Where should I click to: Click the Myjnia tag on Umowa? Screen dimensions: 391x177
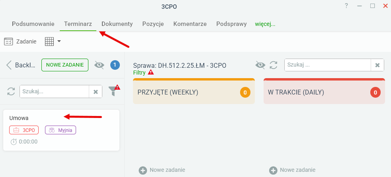(61, 130)
